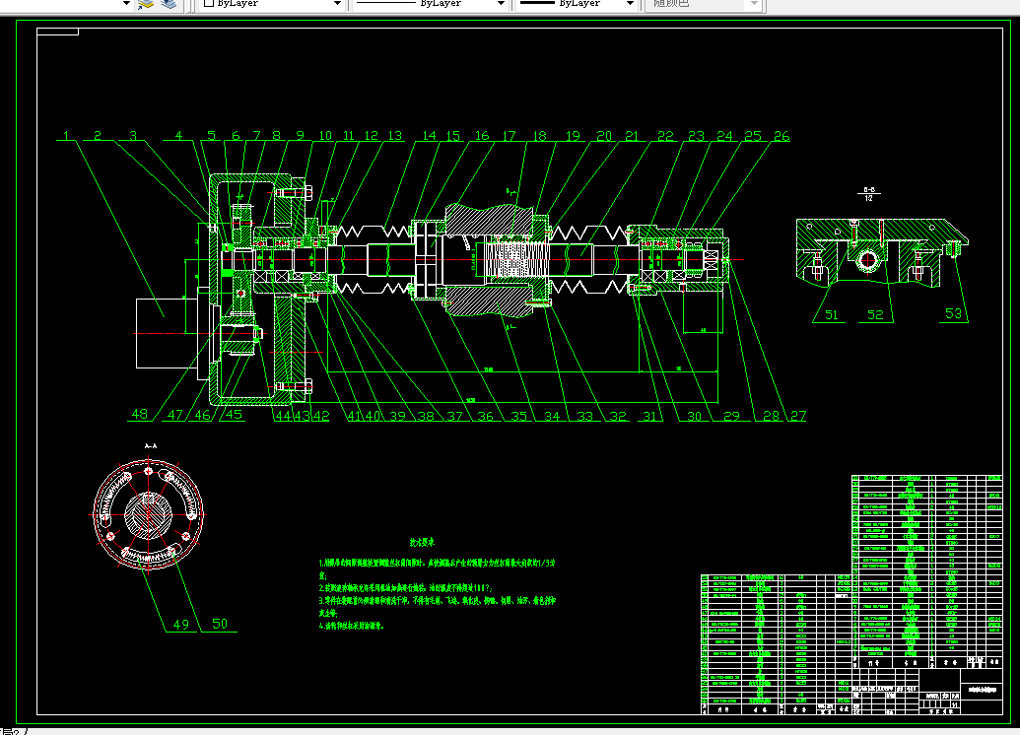
Task: Select part number label 48
Action: [x=140, y=414]
